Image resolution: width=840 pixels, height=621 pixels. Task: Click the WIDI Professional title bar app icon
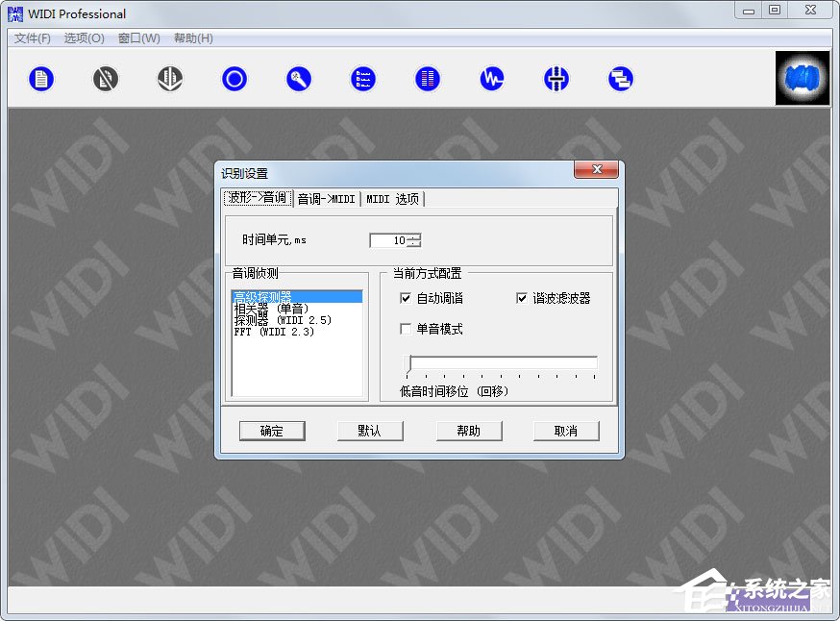point(15,13)
